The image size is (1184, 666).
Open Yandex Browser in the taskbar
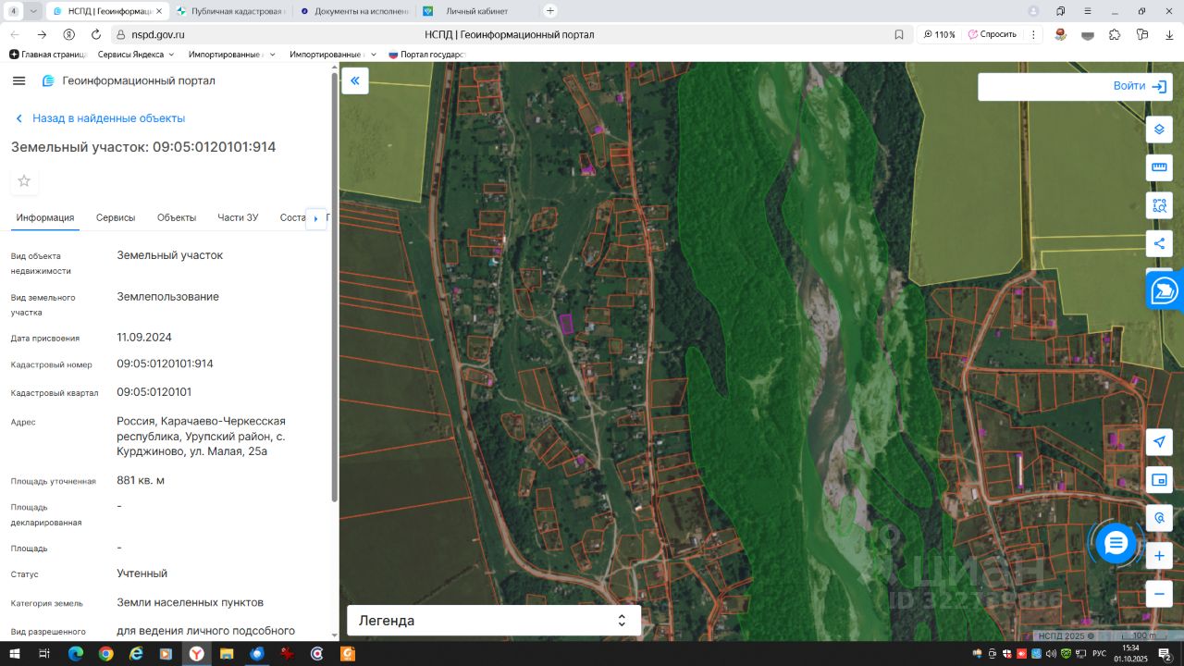[x=196, y=653]
